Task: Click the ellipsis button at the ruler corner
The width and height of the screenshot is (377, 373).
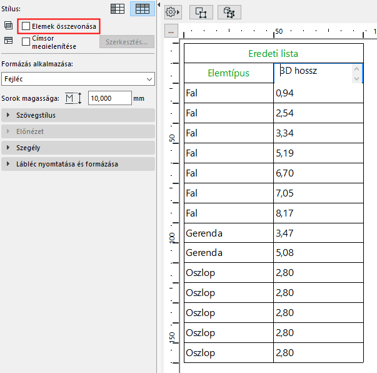Action: [171, 31]
